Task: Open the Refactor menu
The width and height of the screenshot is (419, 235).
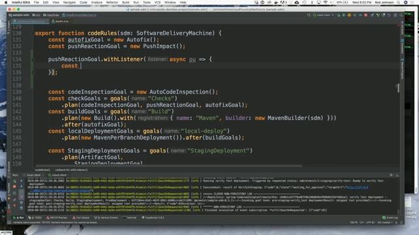Action: [112, 3]
